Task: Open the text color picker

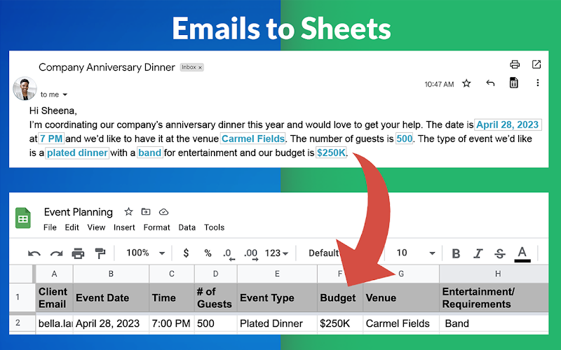Action: coord(522,254)
